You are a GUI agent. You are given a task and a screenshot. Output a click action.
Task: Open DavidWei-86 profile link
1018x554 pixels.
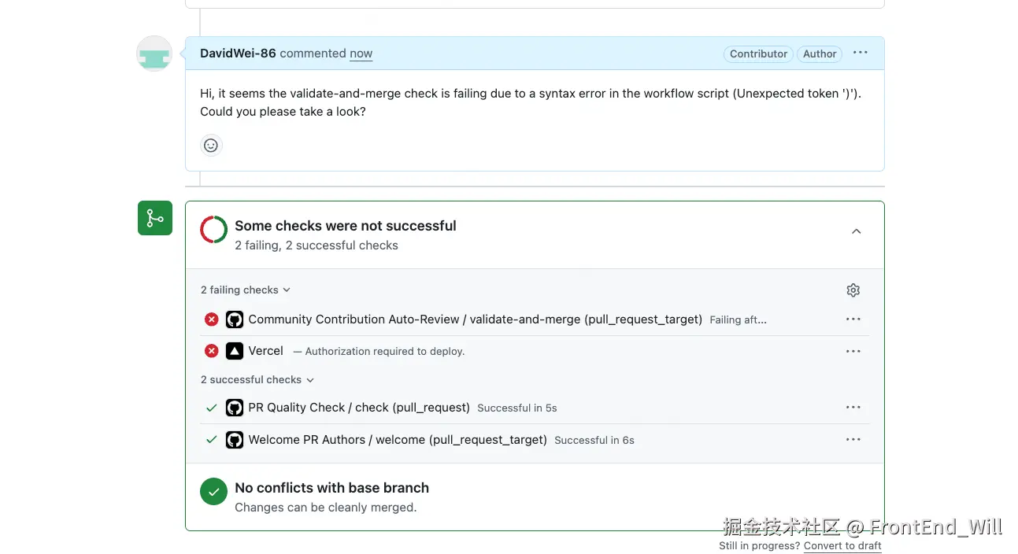pos(238,54)
